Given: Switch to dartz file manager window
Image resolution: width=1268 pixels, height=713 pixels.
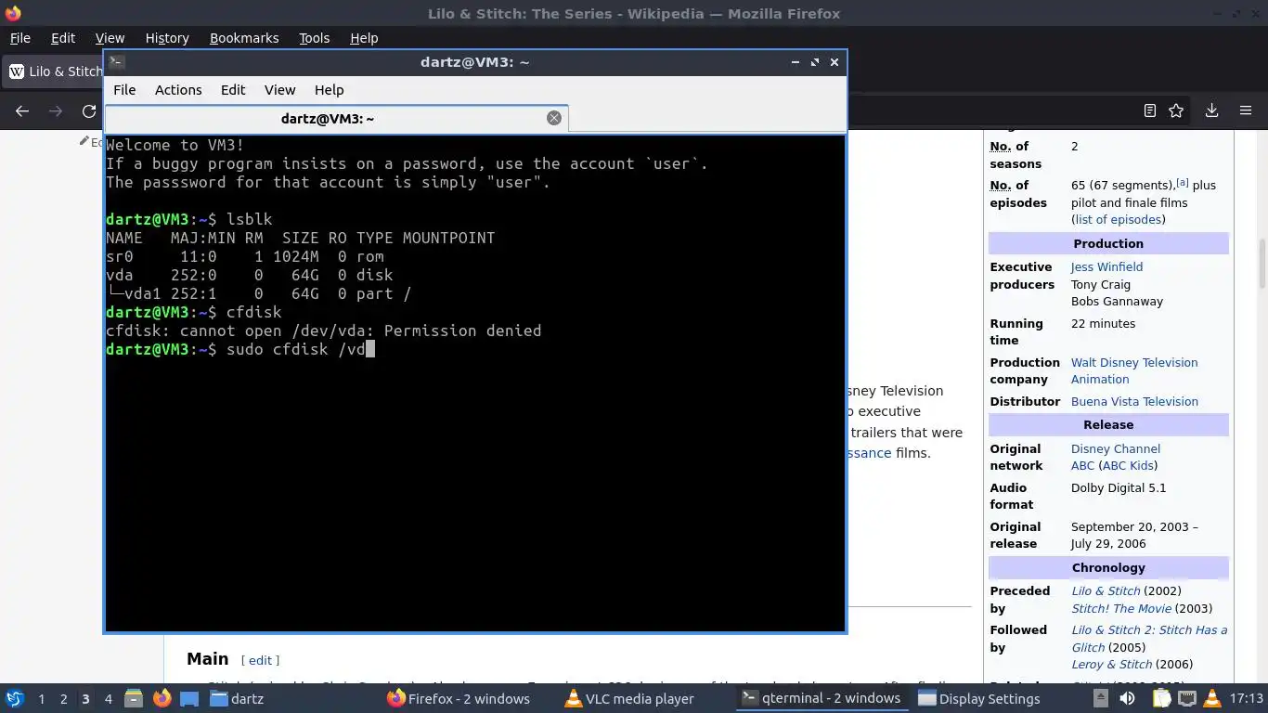Looking at the screenshot, I should [x=238, y=699].
